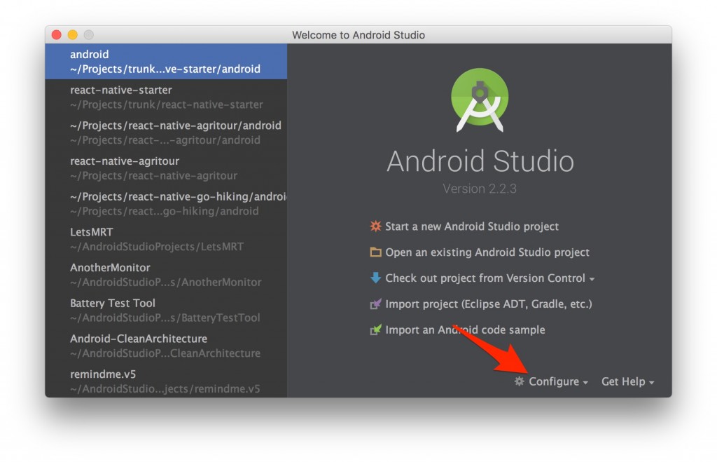The width and height of the screenshot is (717, 462).
Task: Open recent project remindme.v5
Action: pos(166,381)
